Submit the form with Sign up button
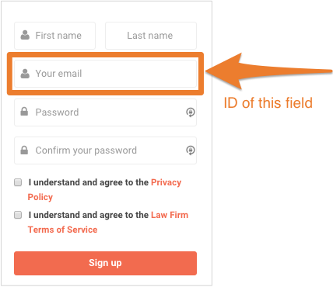 click(x=105, y=263)
